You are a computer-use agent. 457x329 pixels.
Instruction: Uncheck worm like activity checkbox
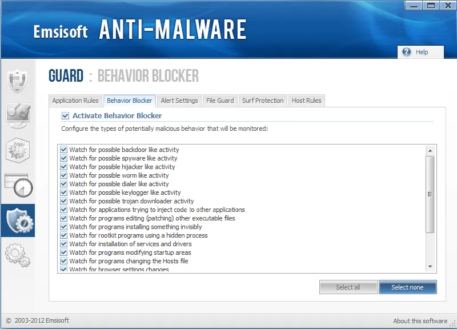[x=63, y=175]
